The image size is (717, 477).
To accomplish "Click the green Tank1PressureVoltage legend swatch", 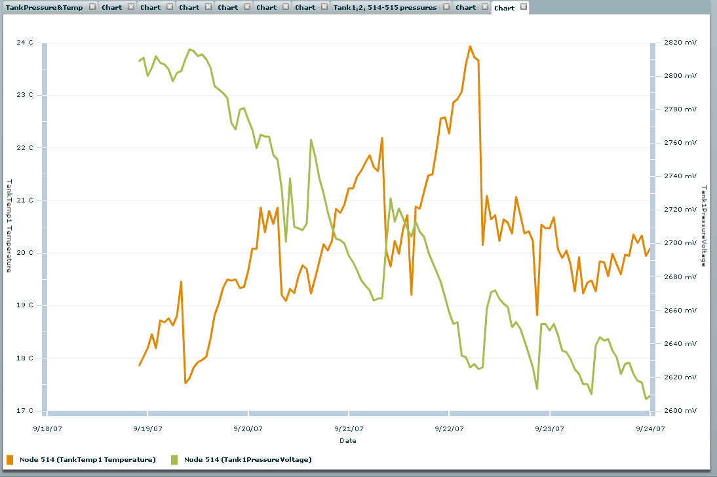I will click(174, 459).
